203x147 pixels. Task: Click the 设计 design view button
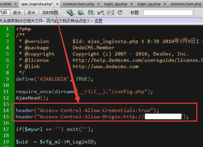pos(31,13)
